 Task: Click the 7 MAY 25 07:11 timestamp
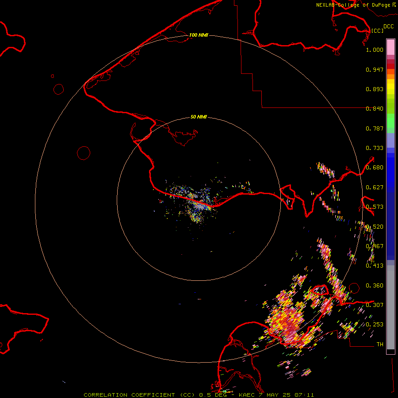(286, 395)
